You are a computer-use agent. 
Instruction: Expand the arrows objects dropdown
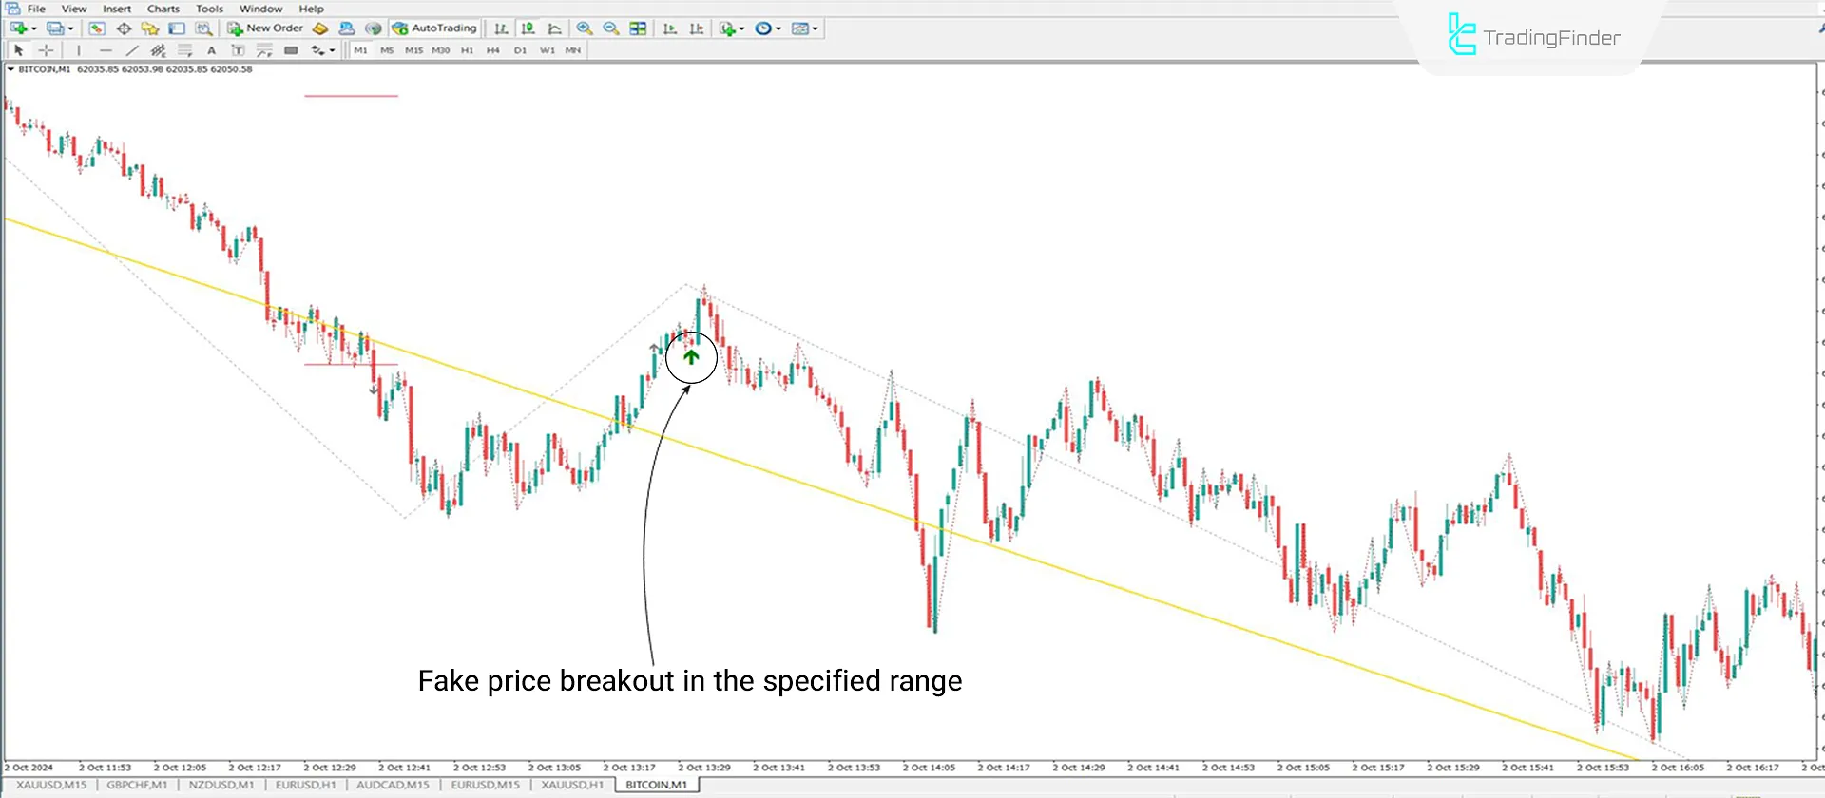tap(332, 50)
